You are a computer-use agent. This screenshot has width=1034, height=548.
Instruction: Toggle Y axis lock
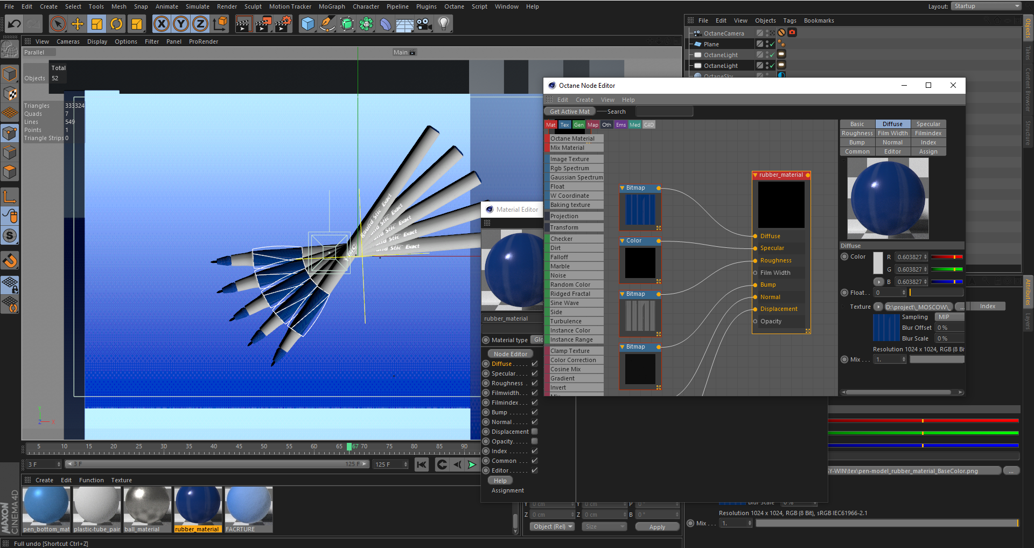(181, 24)
